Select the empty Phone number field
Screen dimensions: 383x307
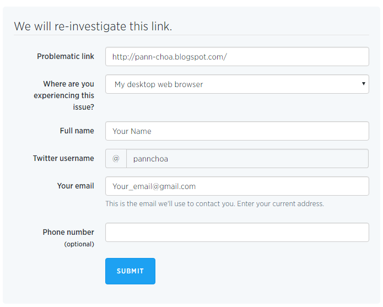coord(237,233)
